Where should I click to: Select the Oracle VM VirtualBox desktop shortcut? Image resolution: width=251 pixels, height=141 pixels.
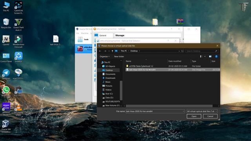(6, 126)
